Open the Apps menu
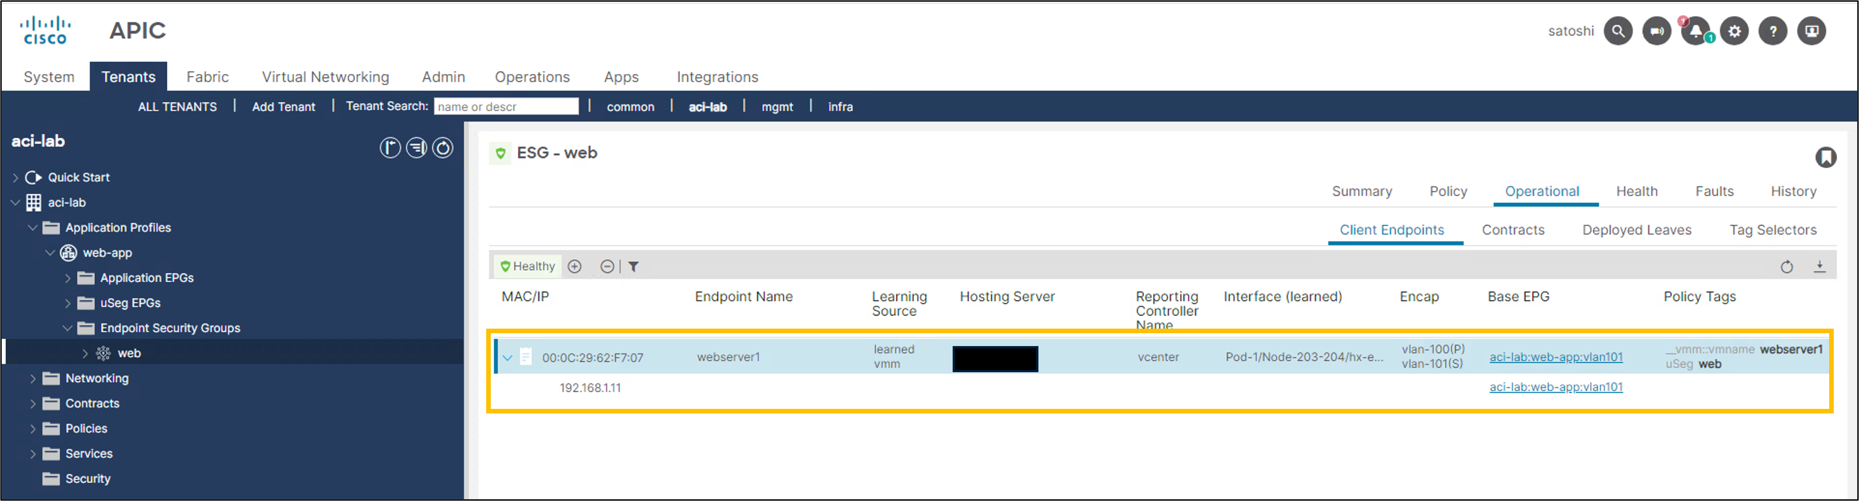Image resolution: width=1859 pixels, height=501 pixels. (622, 77)
